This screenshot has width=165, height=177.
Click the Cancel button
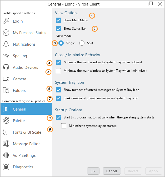[x=112, y=171]
